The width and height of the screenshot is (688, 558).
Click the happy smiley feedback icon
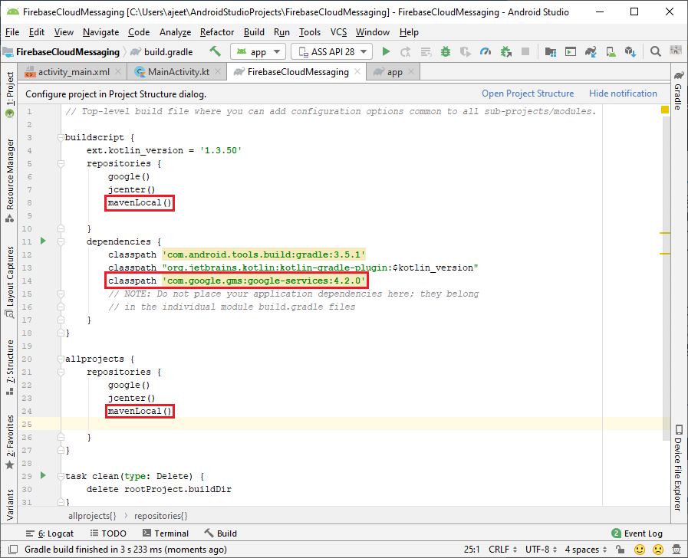pos(640,550)
